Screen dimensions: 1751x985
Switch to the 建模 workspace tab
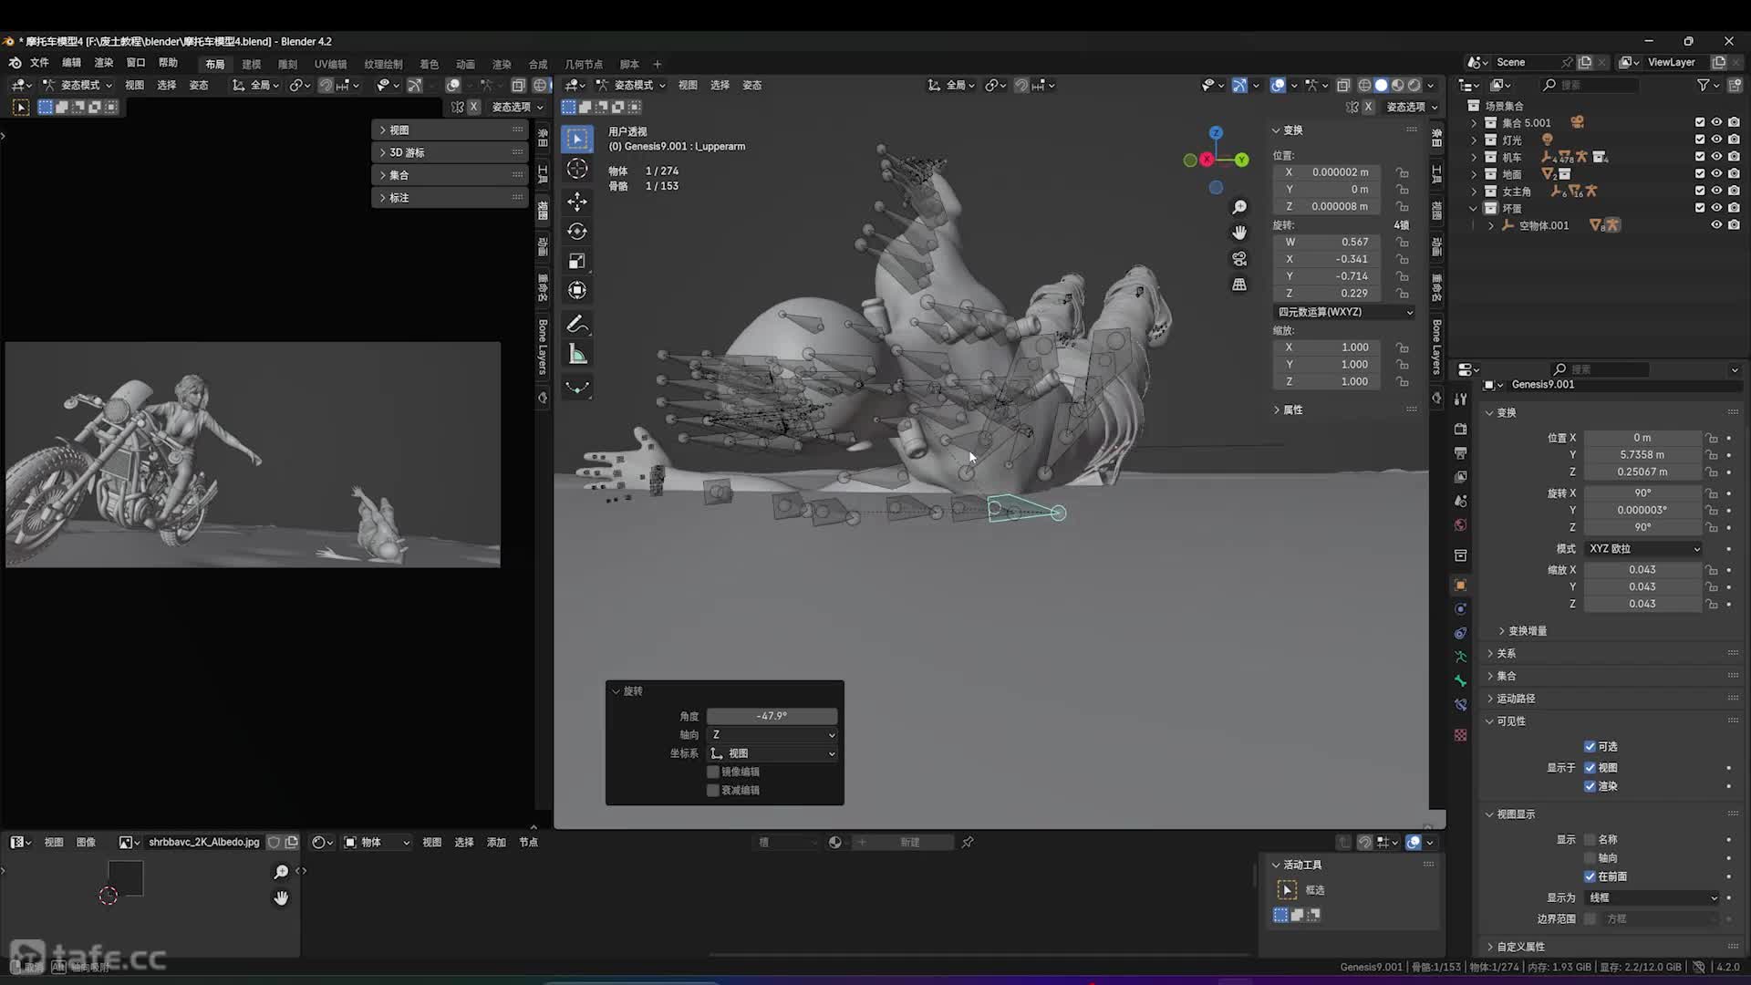pyautogui.click(x=252, y=64)
